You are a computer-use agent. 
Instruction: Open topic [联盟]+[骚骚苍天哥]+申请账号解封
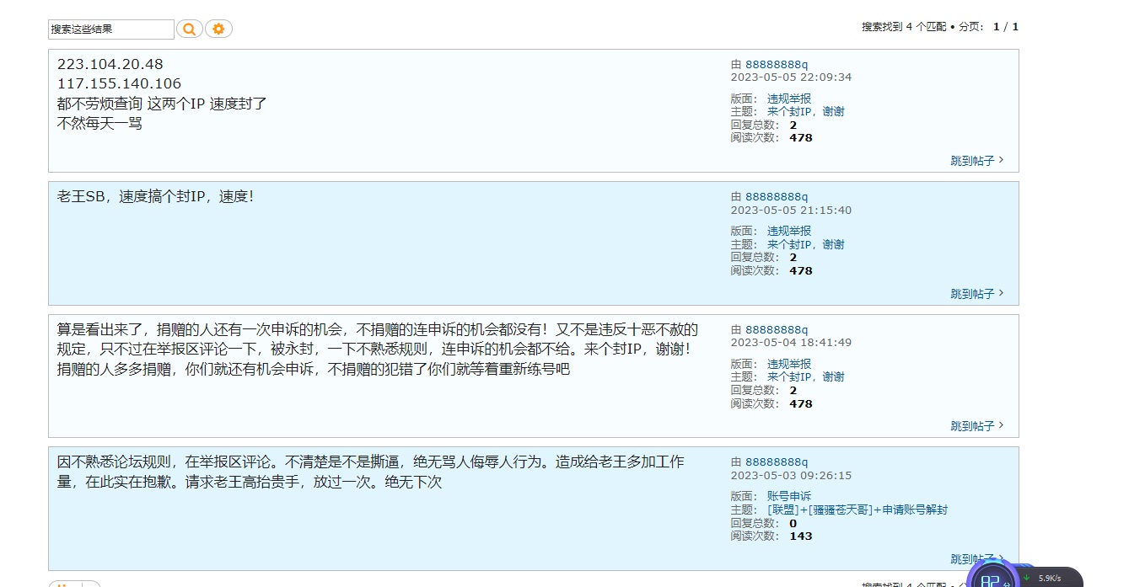(x=857, y=510)
